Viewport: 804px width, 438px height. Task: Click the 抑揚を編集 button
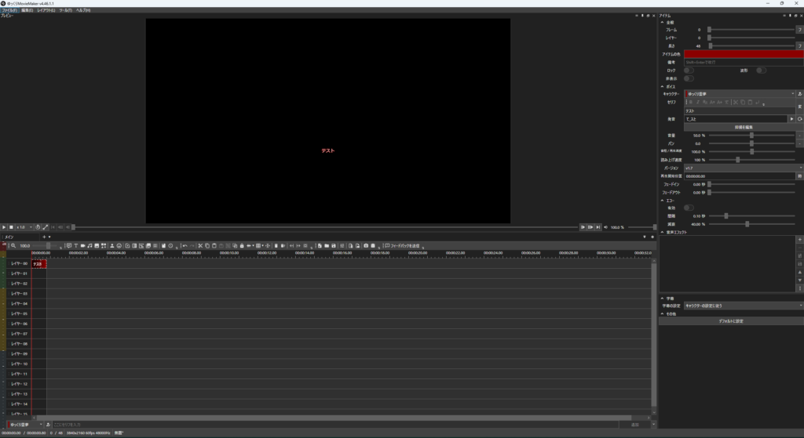pyautogui.click(x=744, y=127)
